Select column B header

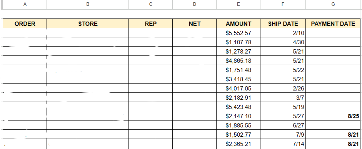(88, 4)
